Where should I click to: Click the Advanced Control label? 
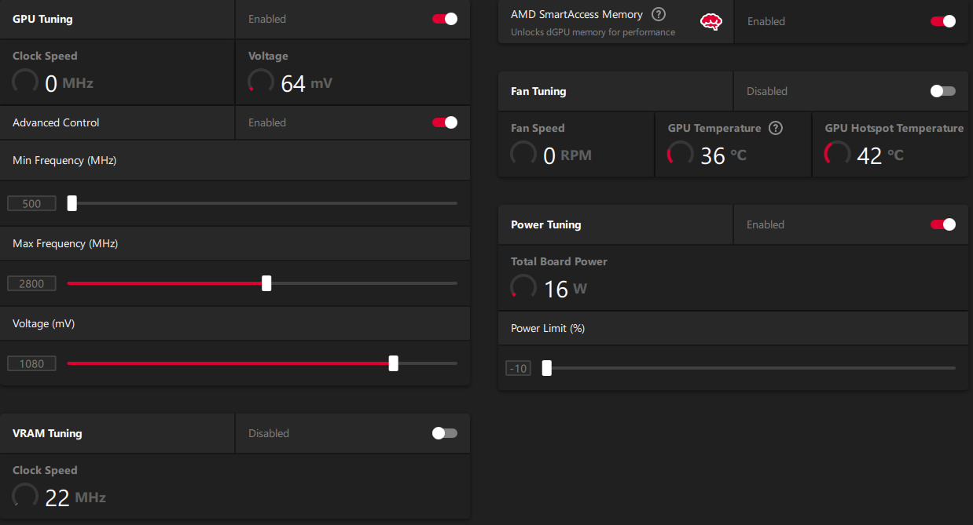[x=56, y=122]
